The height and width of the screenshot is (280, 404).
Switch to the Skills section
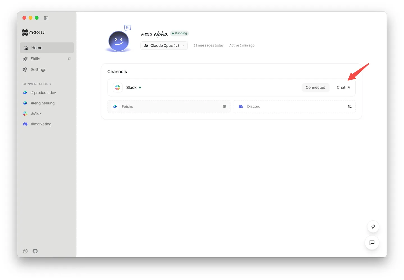[35, 59]
